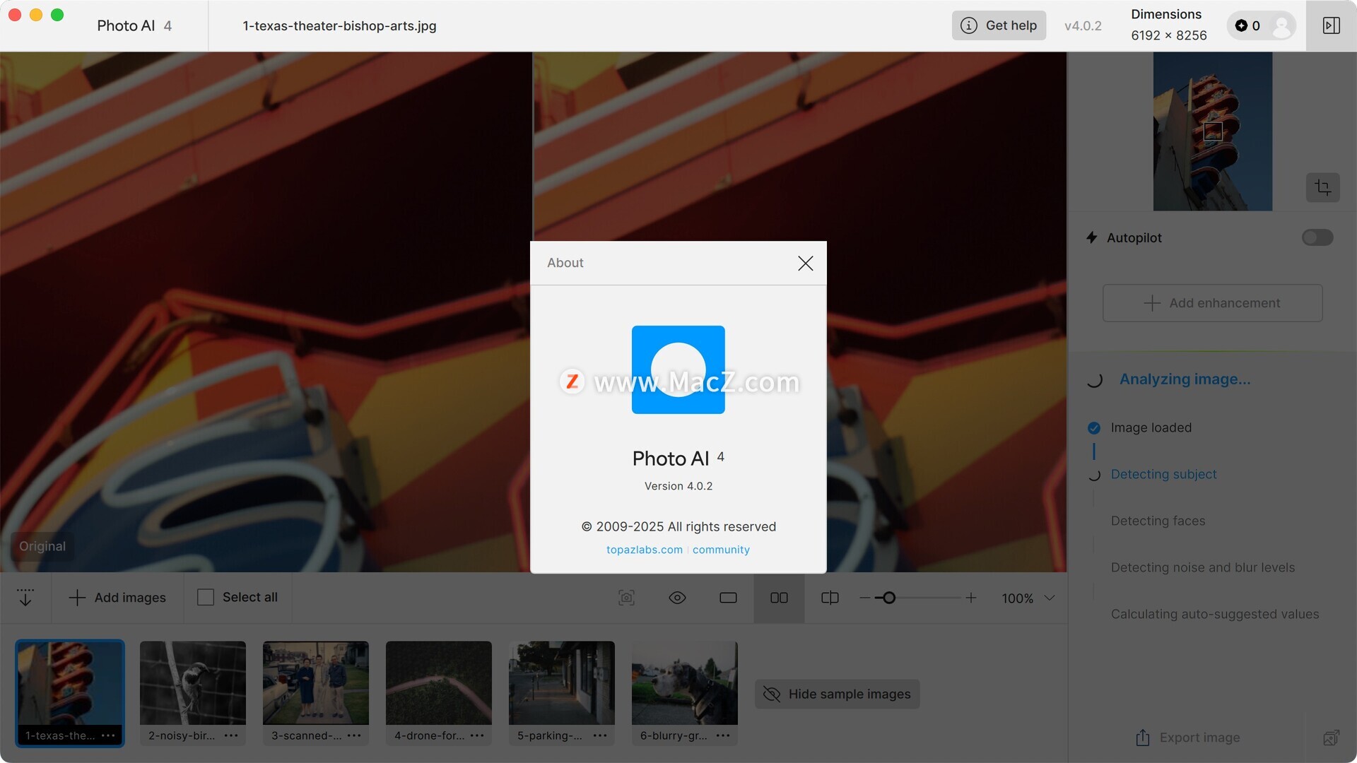This screenshot has width=1357, height=763.
Task: Click the Original label on preview
Action: click(x=42, y=546)
